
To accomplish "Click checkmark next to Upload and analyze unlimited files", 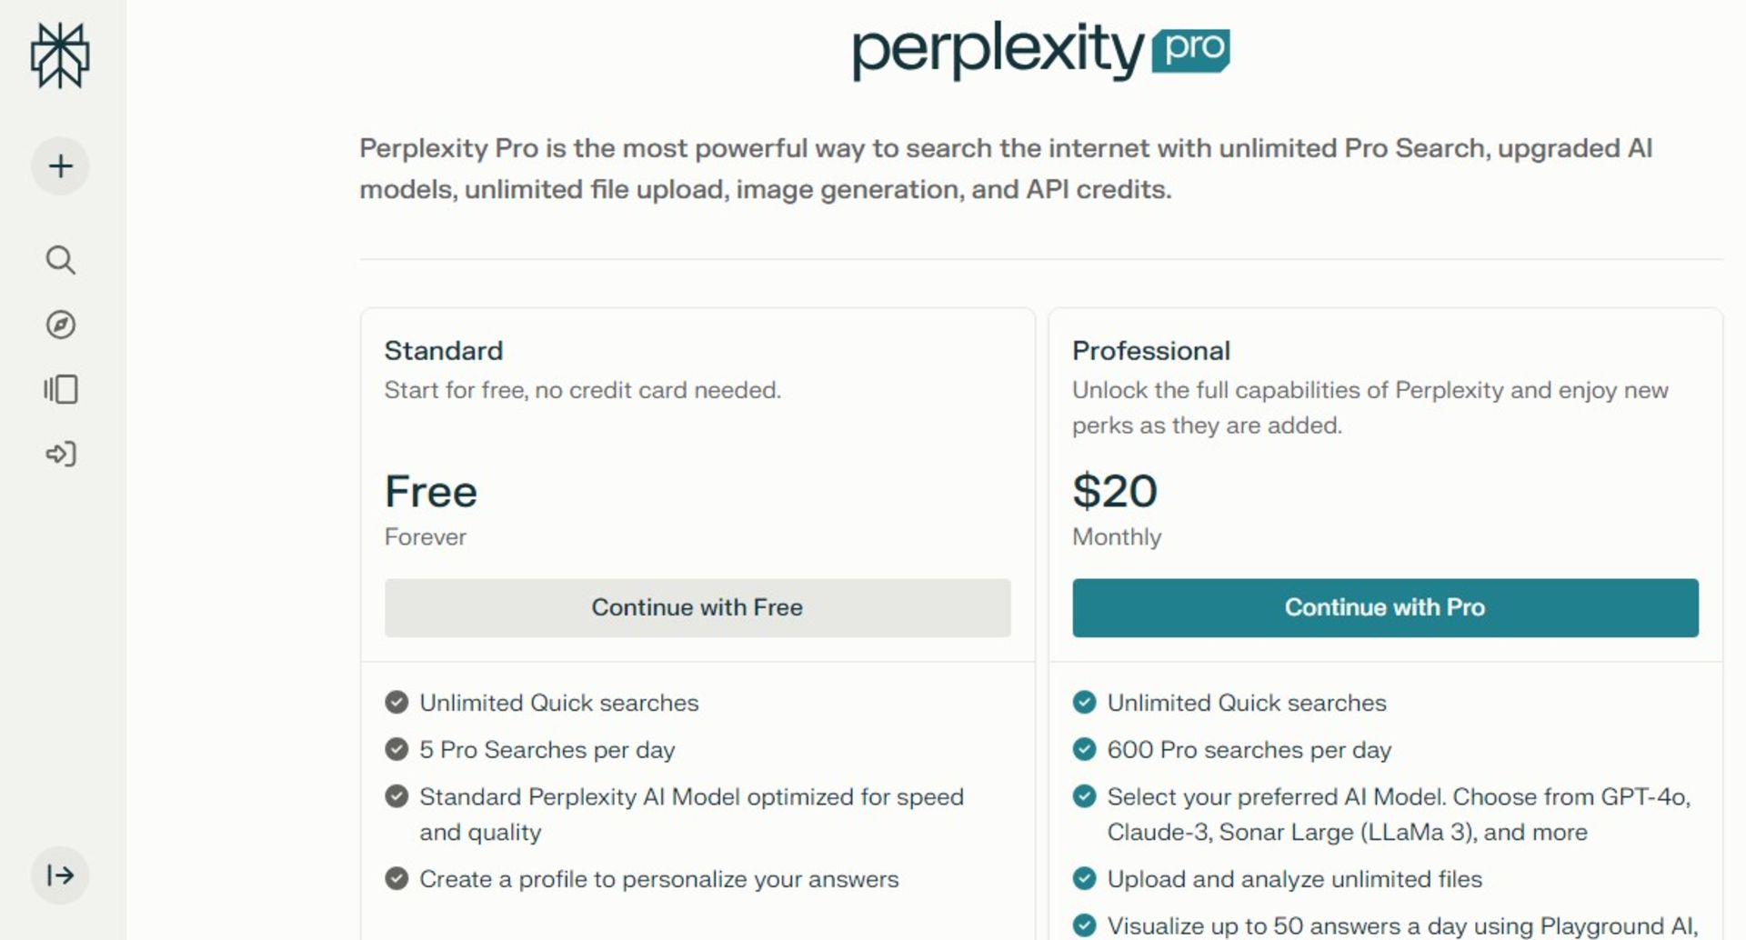I will 1084,878.
